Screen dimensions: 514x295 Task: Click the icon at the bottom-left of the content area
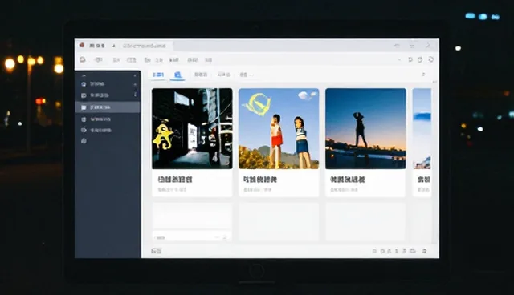pos(156,251)
